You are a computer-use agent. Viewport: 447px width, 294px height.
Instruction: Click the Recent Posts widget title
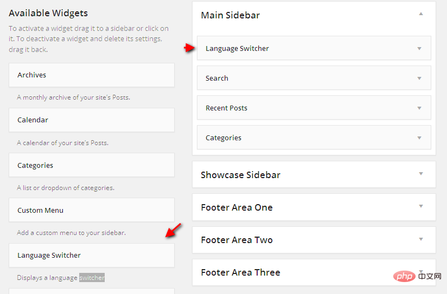tap(226, 108)
